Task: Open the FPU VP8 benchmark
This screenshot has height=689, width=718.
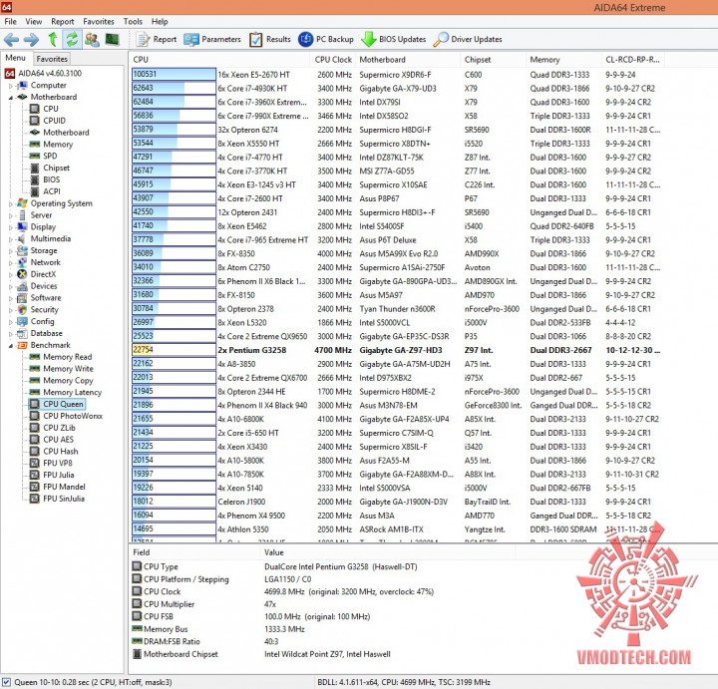Action: click(x=51, y=463)
